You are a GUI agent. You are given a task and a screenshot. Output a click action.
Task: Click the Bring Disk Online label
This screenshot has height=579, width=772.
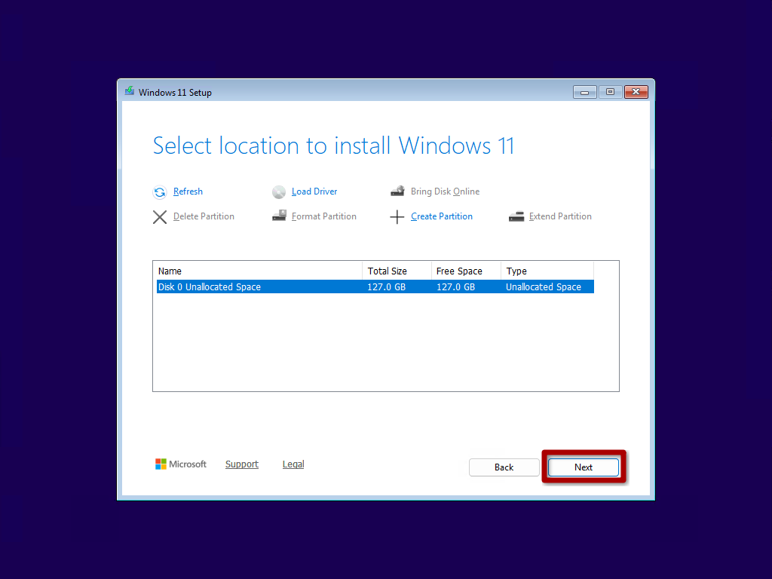point(445,191)
